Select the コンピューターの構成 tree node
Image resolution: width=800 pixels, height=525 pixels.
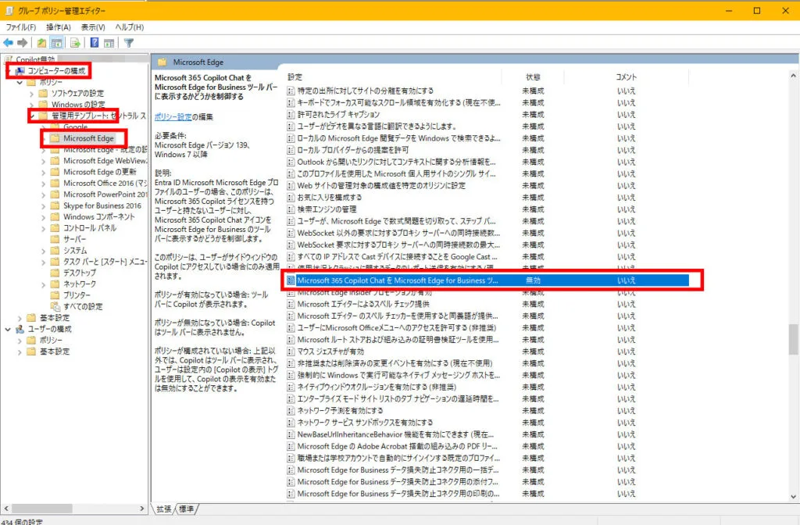pyautogui.click(x=56, y=71)
